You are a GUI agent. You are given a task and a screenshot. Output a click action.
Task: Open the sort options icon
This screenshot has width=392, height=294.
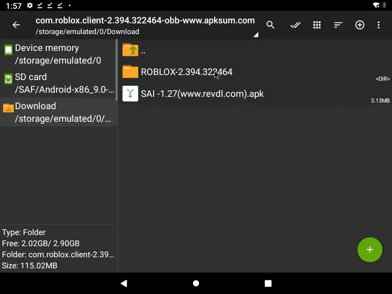tap(338, 25)
